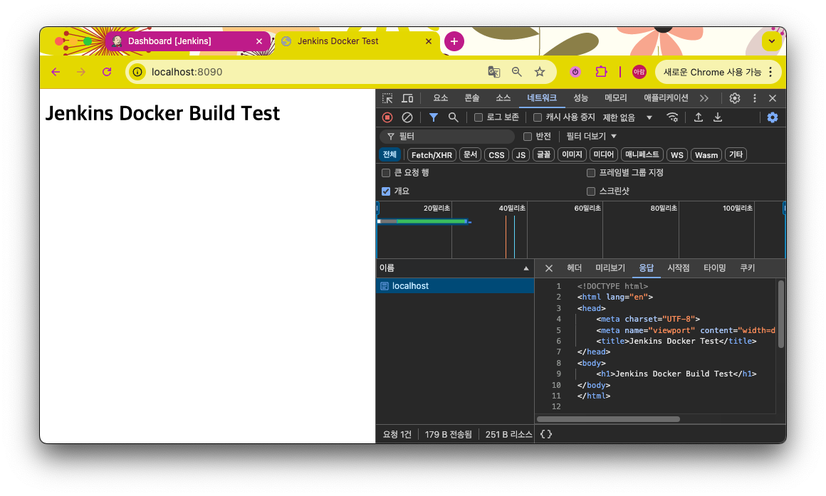The width and height of the screenshot is (826, 496).
Task: Enable the 스크린샷 checkbox
Action: (x=590, y=191)
